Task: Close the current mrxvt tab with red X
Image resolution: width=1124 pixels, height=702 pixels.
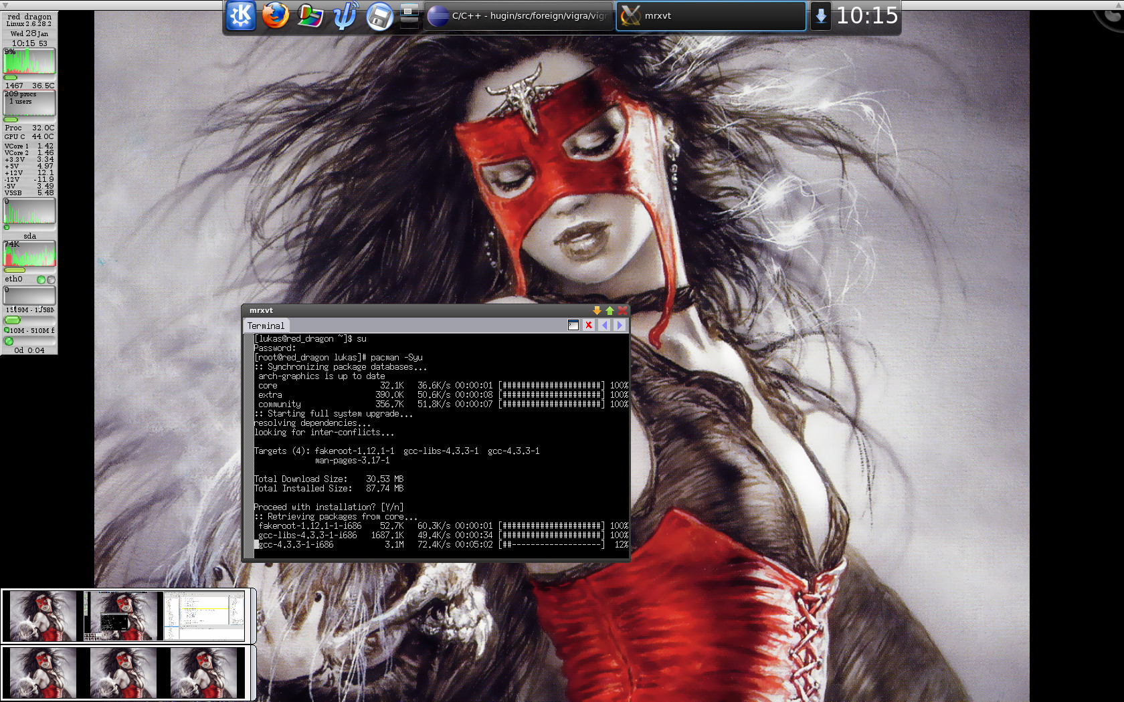Action: coord(589,325)
